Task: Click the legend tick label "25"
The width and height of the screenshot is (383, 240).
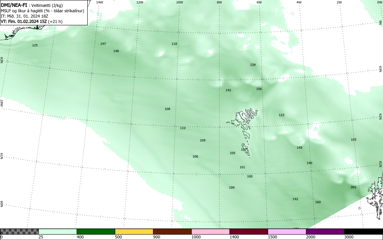Action: [41, 237]
